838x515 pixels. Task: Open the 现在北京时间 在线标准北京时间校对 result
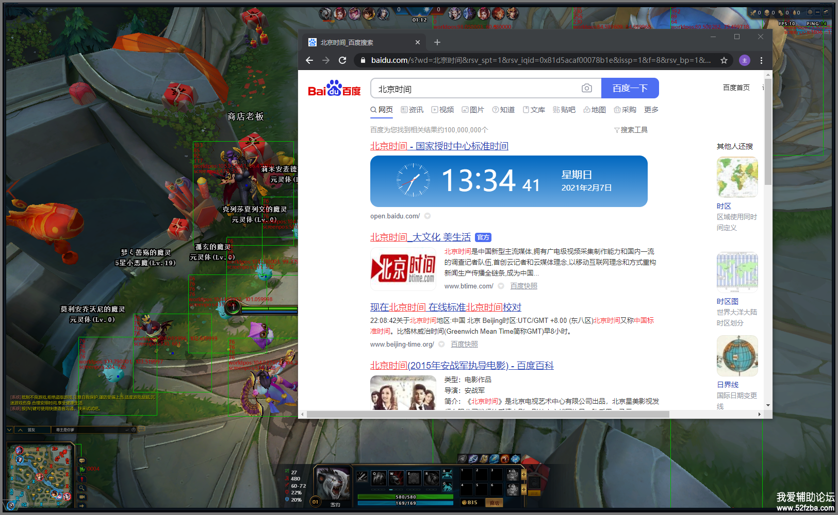[x=446, y=307]
